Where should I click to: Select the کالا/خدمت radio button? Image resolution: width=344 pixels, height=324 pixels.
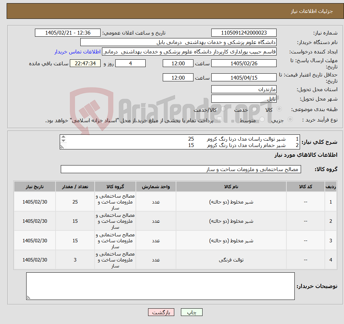[x=223, y=109]
